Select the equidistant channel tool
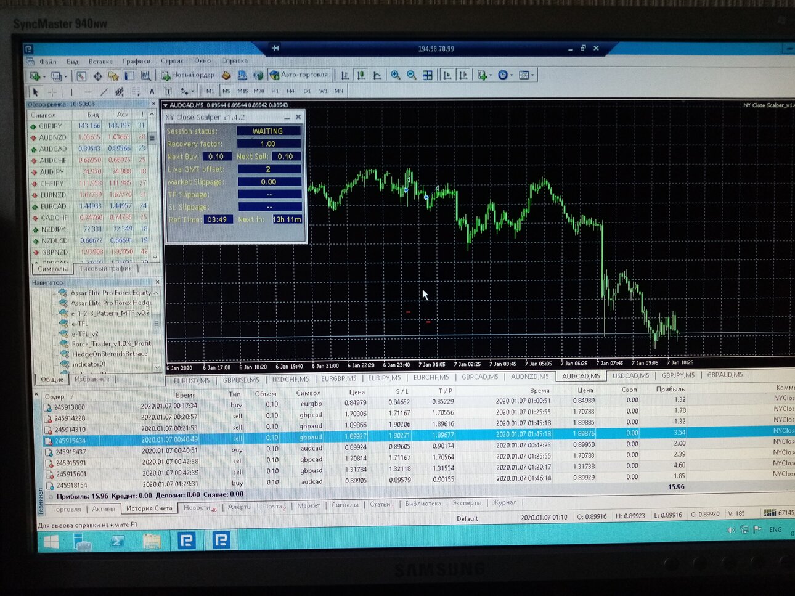795x596 pixels. coord(120,92)
